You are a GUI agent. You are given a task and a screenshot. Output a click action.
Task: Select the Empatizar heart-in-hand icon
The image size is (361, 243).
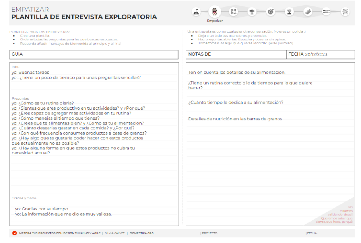pyautogui.click(x=215, y=12)
